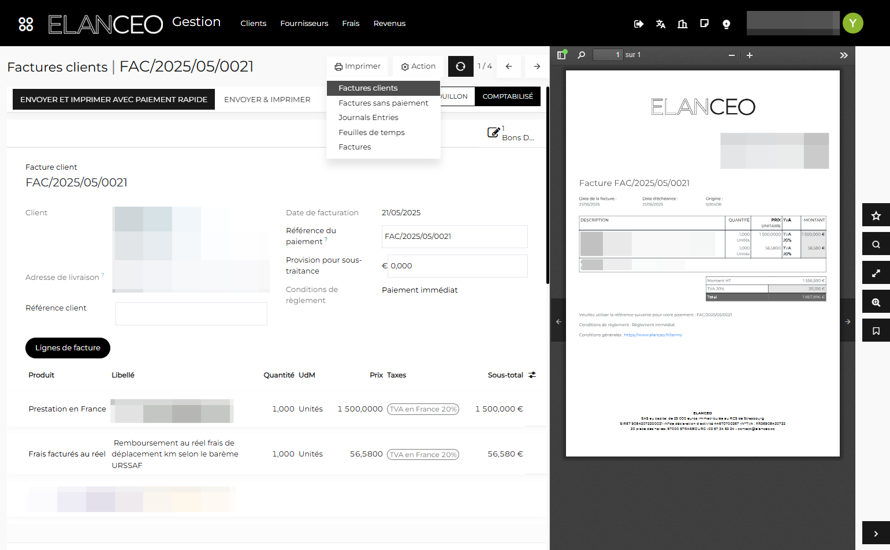Choose Factures sans paiement option
890x550 pixels.
383,103
